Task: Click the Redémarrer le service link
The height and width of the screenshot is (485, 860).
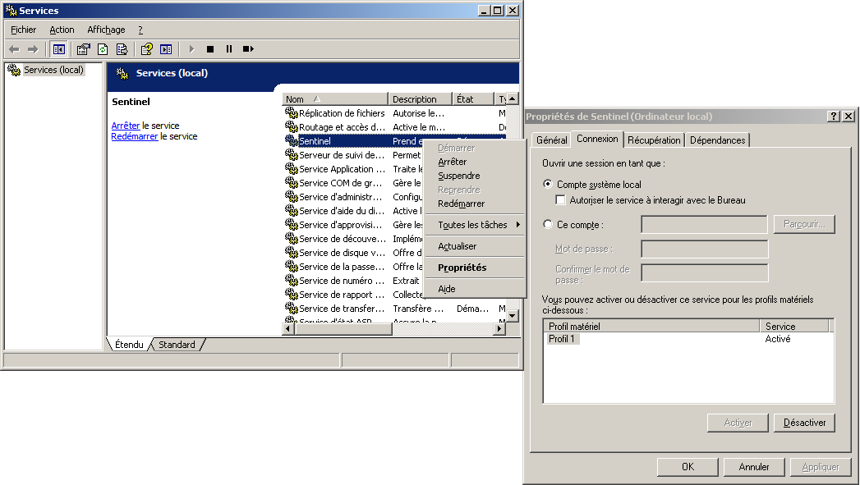Action: coord(135,136)
